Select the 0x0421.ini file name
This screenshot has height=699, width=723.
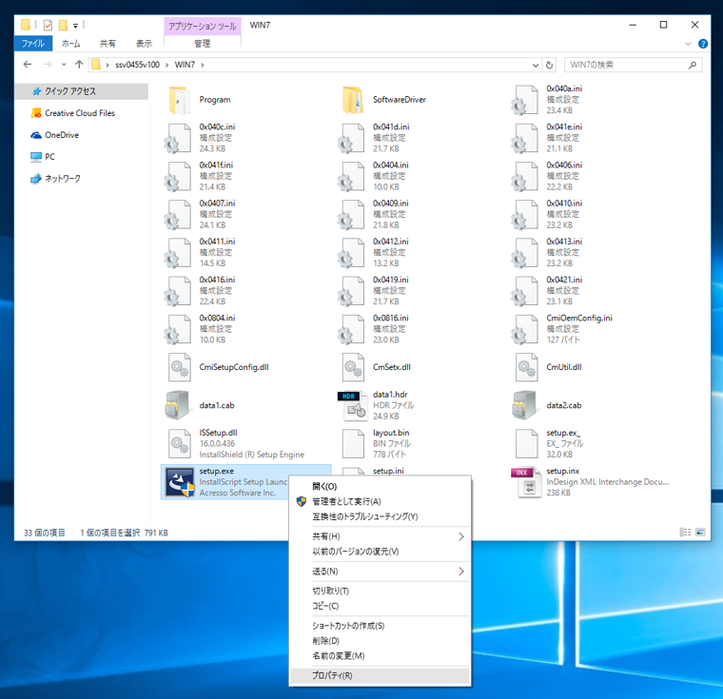(564, 280)
